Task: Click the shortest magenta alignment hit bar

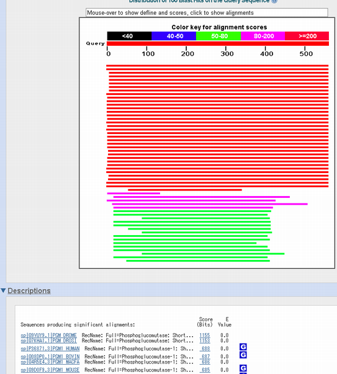Action: pyautogui.click(x=133, y=193)
